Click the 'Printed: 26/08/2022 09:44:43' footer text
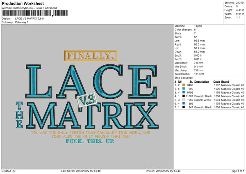246x174 pixels. 163,171
